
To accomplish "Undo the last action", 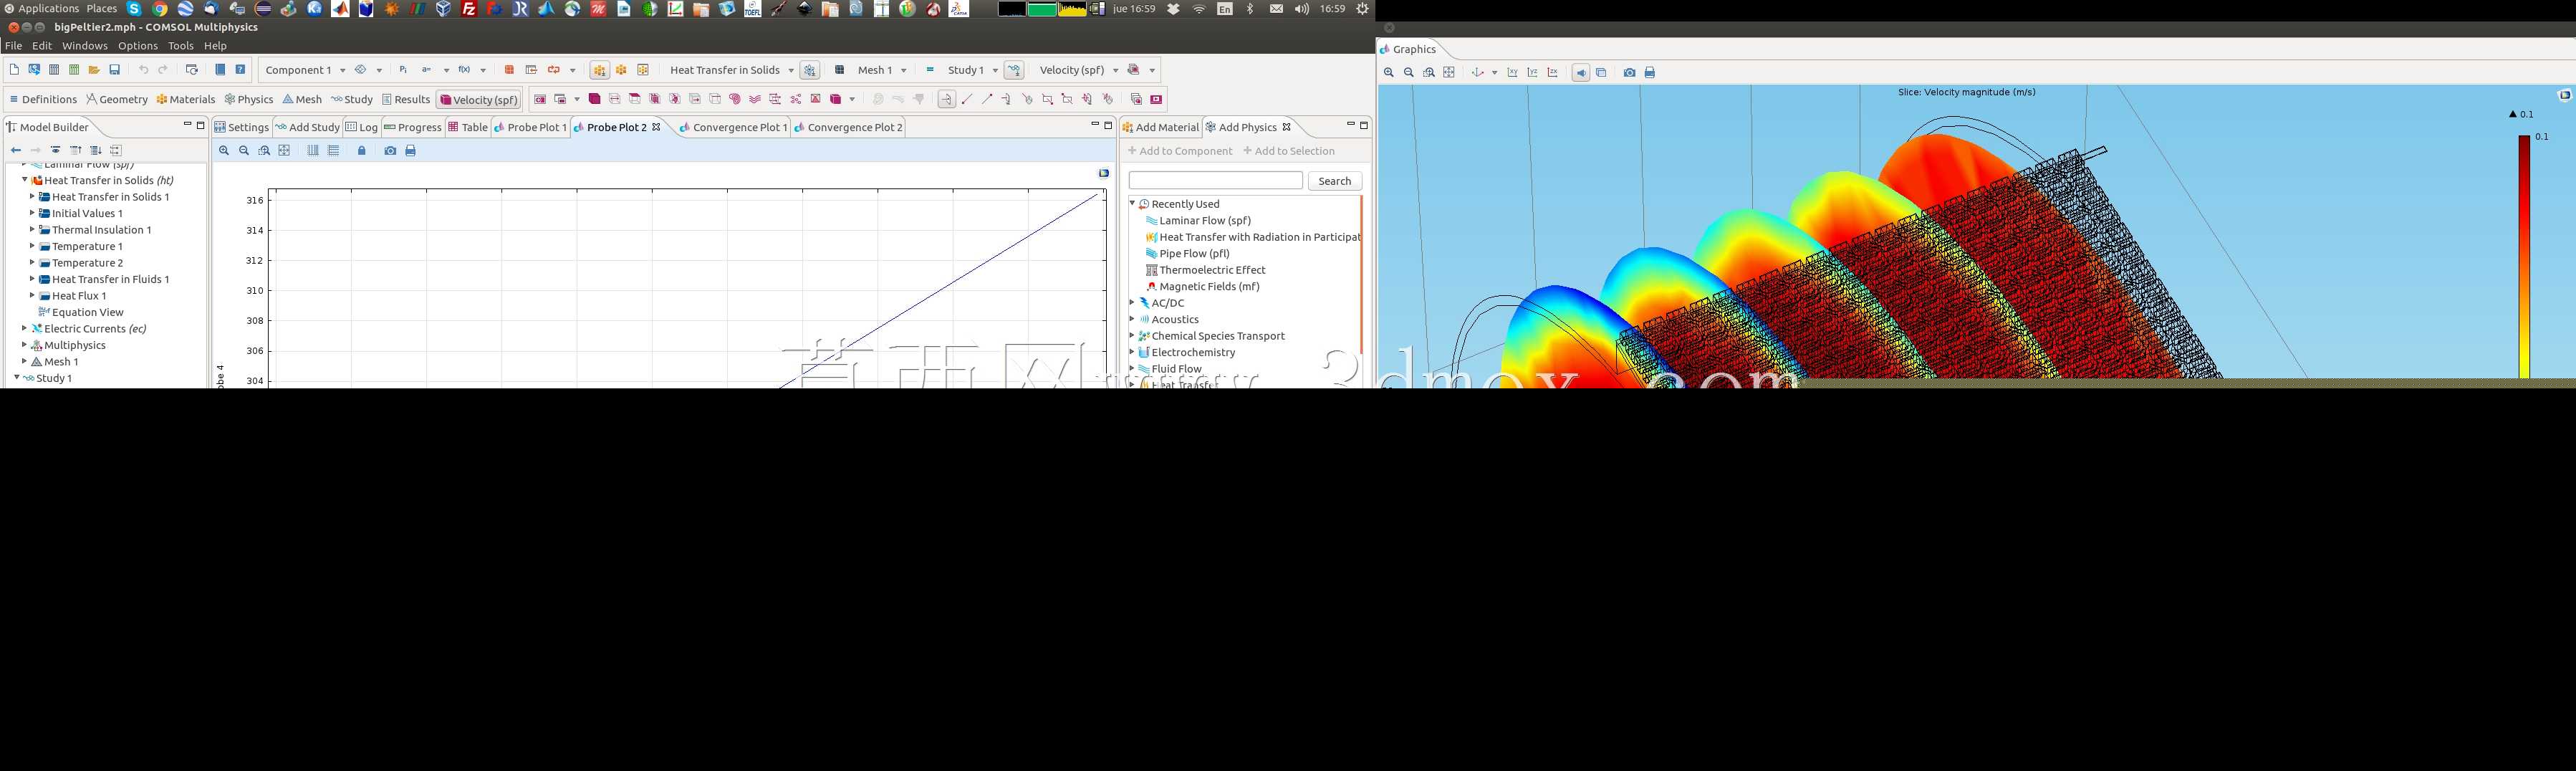I will point(144,70).
